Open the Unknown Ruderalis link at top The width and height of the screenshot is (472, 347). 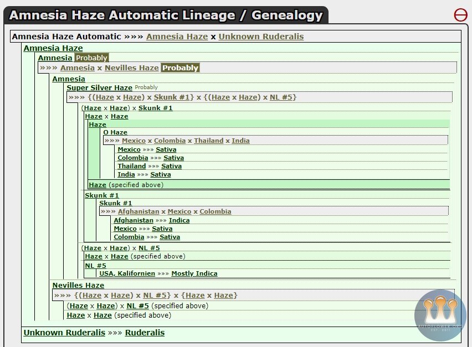261,37
